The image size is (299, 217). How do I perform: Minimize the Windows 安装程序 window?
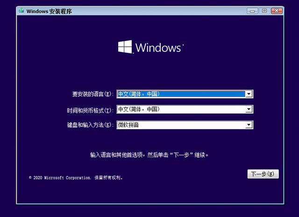click(252, 11)
